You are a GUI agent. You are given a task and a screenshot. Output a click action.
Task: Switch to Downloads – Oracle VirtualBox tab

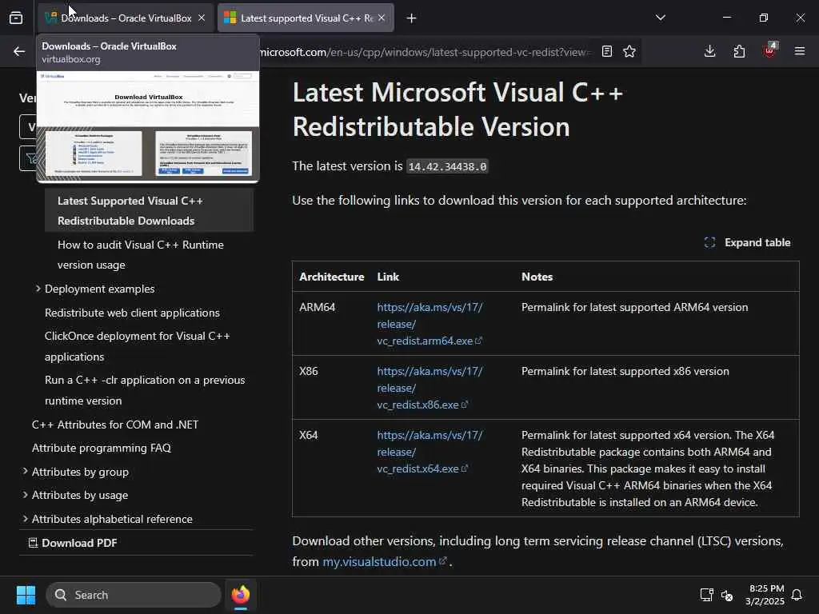tap(126, 18)
